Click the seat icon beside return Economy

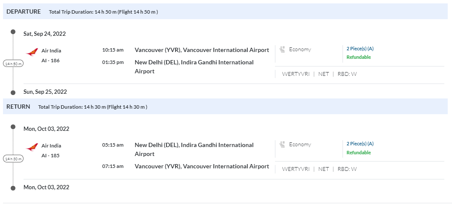[x=282, y=144]
